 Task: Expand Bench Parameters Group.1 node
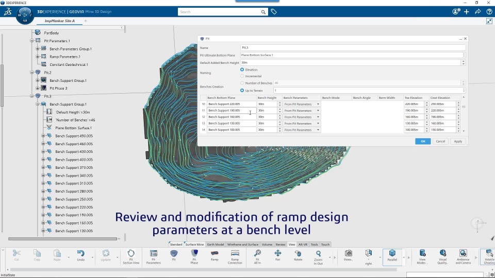(x=38, y=48)
